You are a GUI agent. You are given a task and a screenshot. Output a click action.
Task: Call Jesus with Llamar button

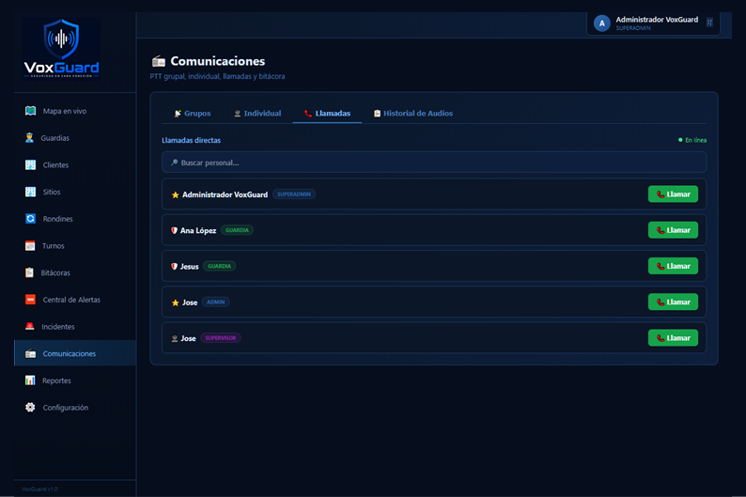tap(673, 266)
